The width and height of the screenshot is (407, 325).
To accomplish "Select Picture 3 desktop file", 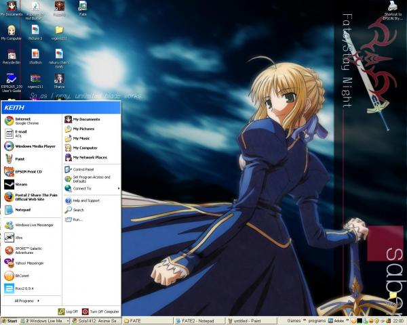I will 35,33.
